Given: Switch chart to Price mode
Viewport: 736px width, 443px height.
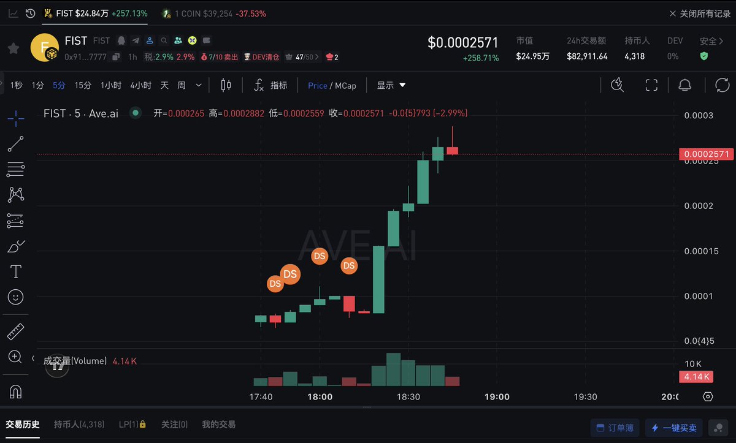Looking at the screenshot, I should [318, 86].
